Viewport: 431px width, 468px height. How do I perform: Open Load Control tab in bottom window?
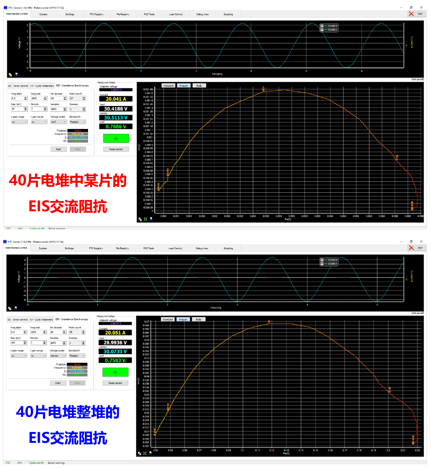[x=175, y=248]
